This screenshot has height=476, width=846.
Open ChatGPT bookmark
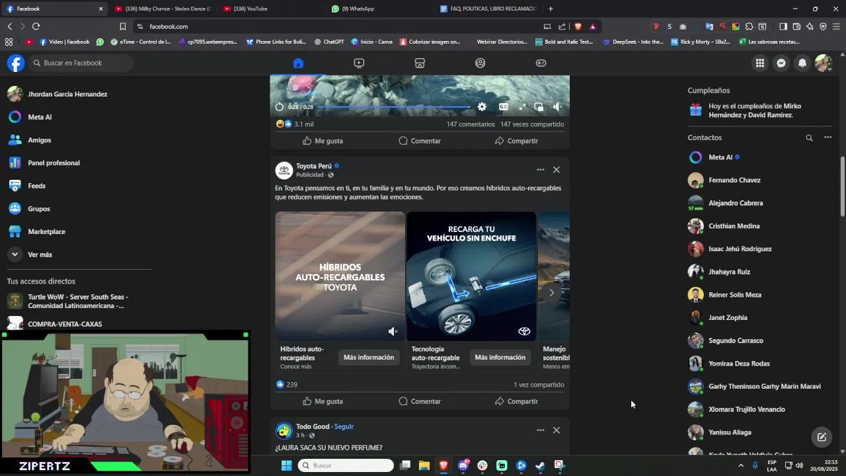click(329, 42)
